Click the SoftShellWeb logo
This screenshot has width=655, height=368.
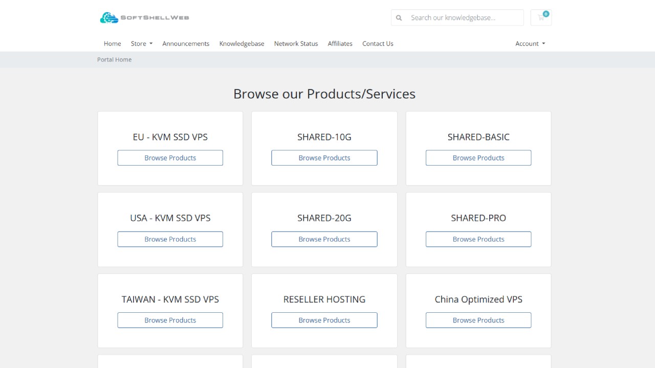click(x=145, y=17)
